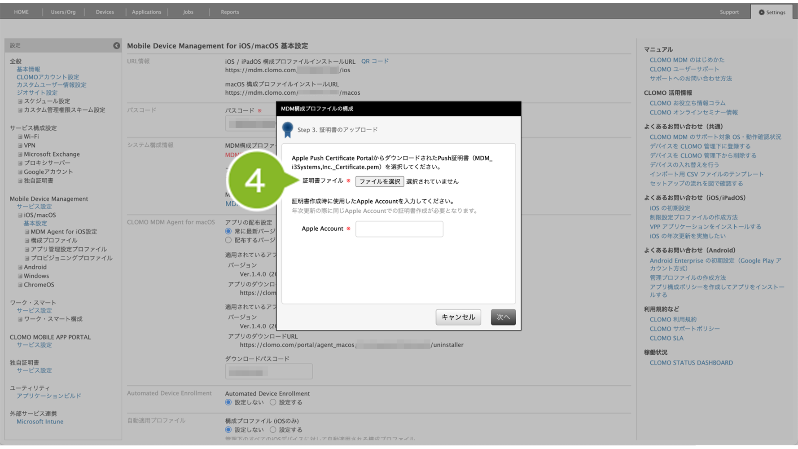Select 設定しない for Automated Device Enrollment
798x449 pixels.
pos(228,402)
